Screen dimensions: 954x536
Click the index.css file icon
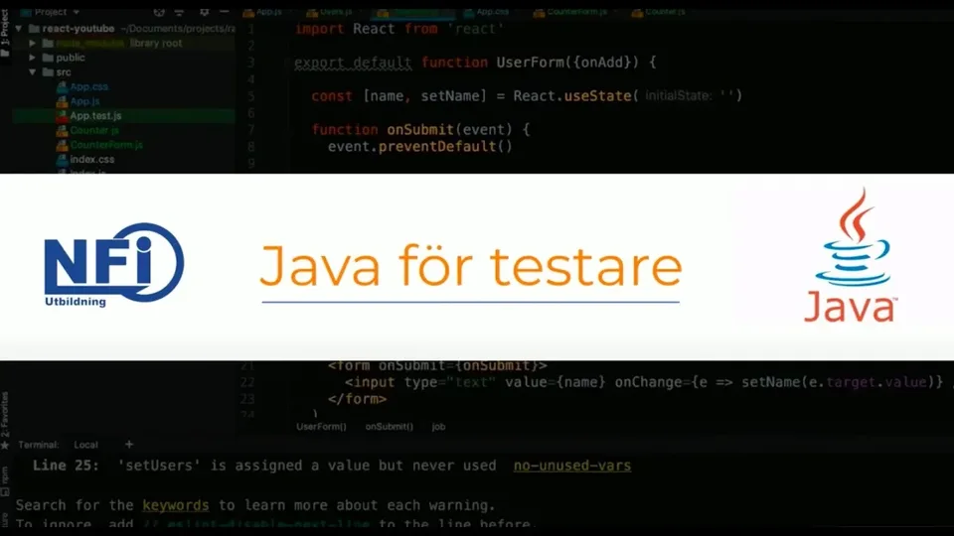pos(62,159)
